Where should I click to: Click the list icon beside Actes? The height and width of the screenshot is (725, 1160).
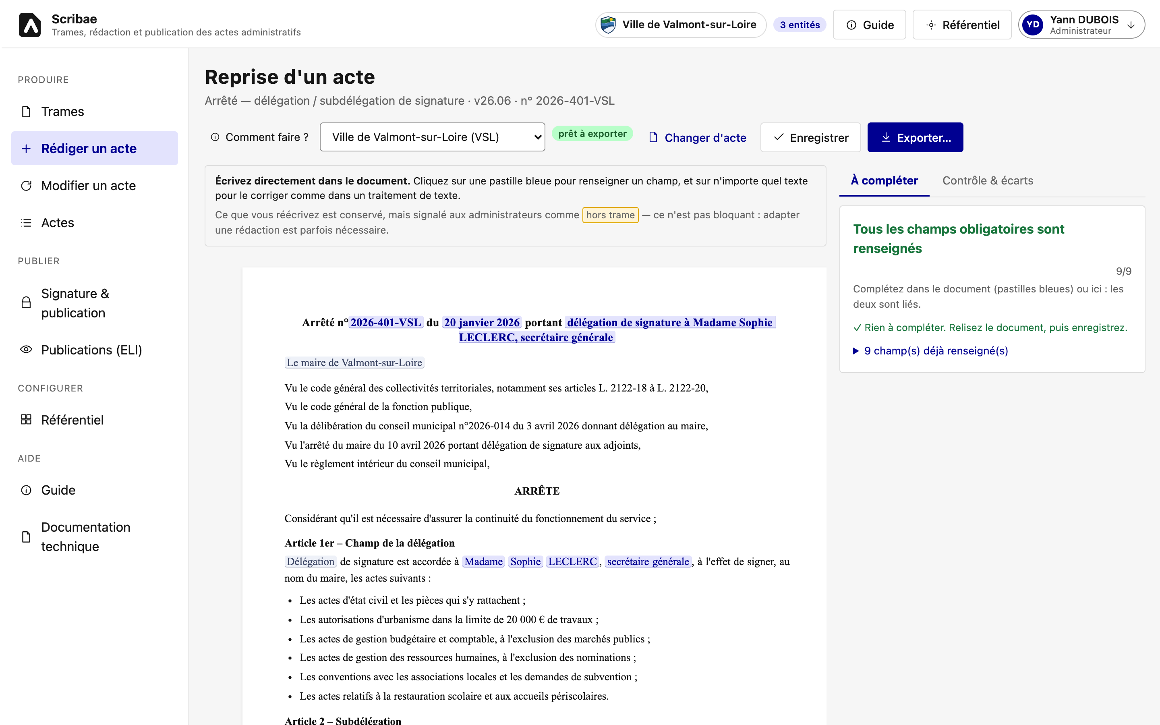click(x=26, y=222)
